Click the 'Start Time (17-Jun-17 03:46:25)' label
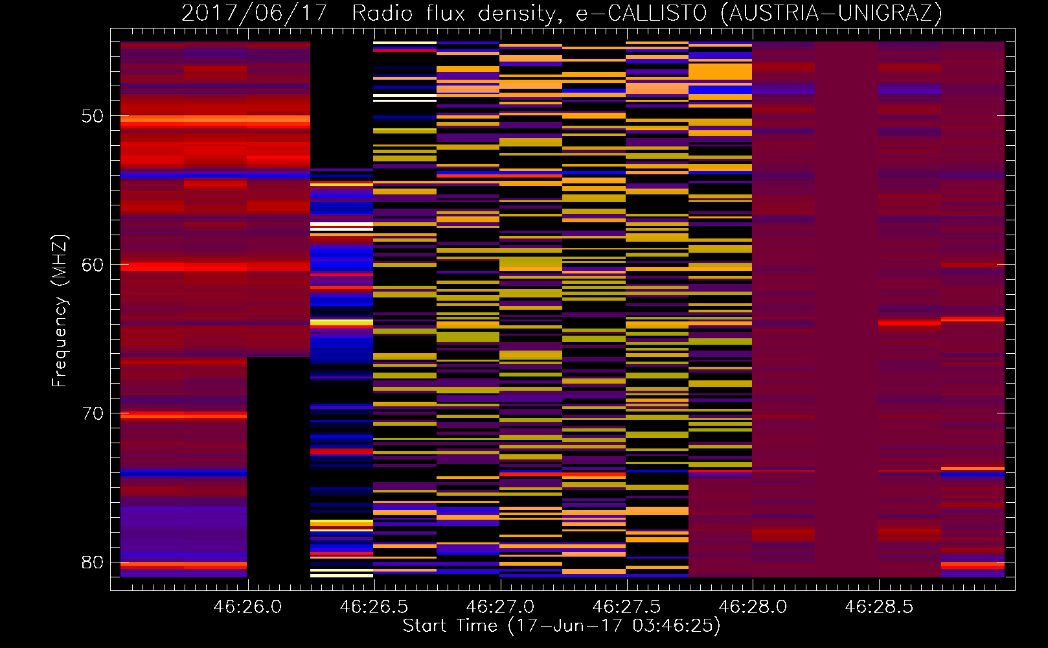This screenshot has height=648, width=1048. [x=562, y=626]
